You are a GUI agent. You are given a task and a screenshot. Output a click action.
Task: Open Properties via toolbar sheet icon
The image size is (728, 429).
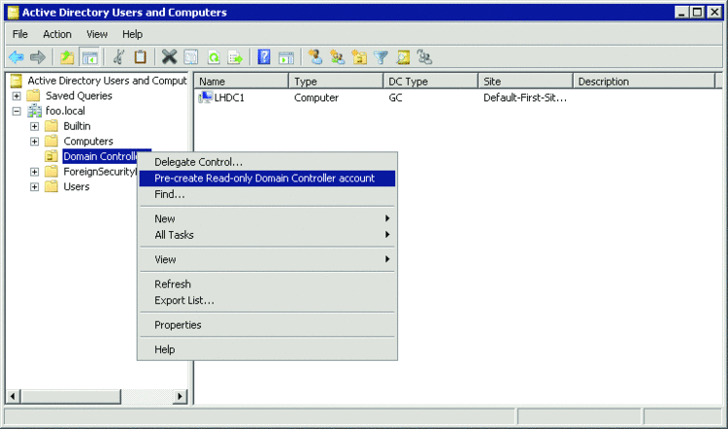click(191, 57)
